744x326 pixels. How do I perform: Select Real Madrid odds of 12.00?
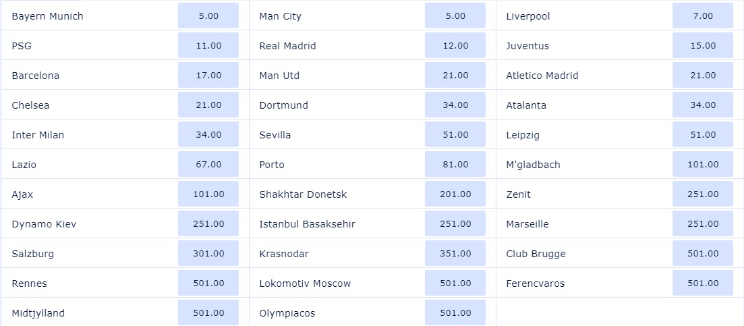tap(455, 46)
